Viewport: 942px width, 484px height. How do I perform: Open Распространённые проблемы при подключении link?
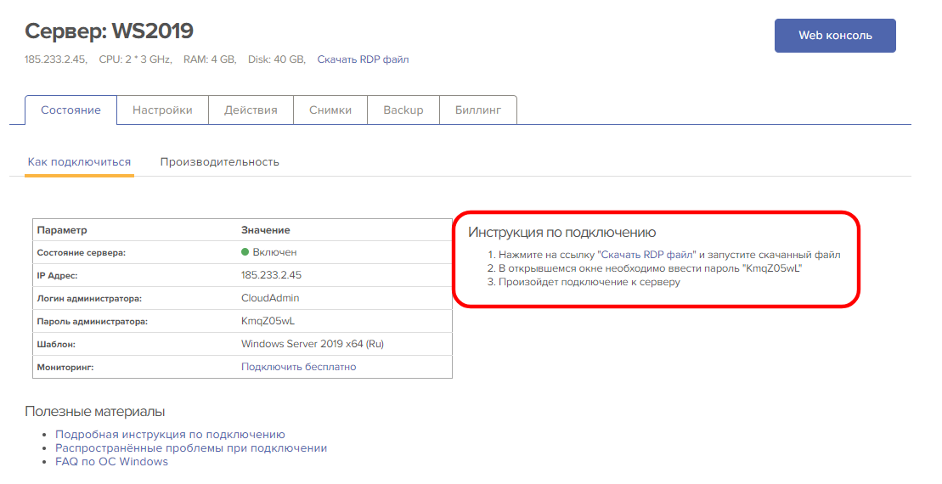click(191, 447)
